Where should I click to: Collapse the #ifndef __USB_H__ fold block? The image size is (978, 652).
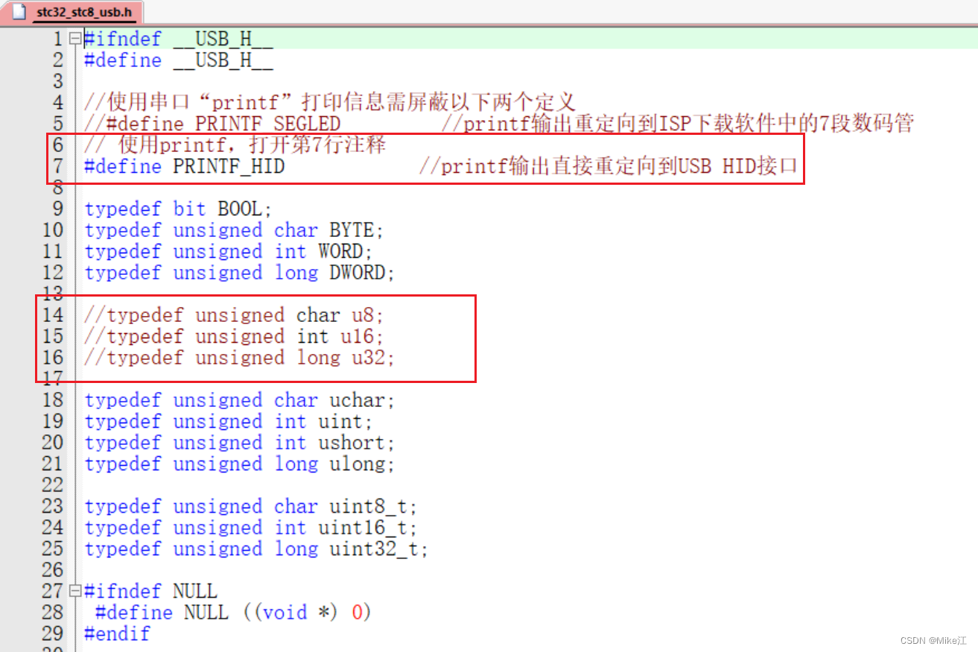coord(74,39)
